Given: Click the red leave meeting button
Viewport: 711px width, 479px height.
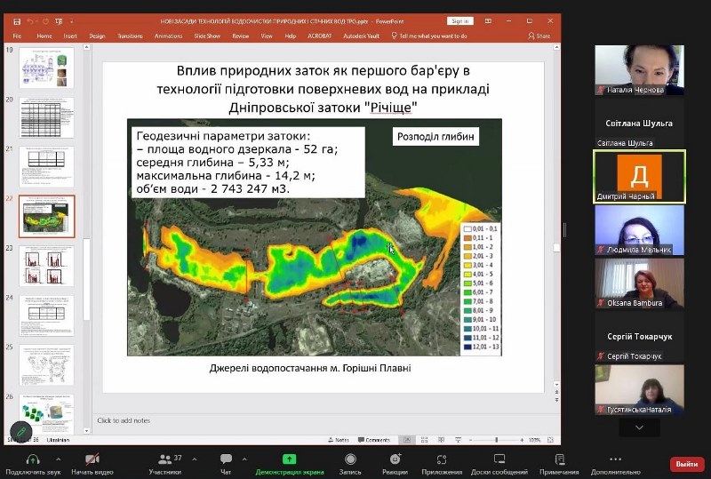Looking at the screenshot, I should tap(686, 464).
